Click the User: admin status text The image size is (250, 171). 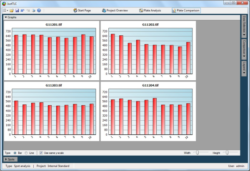(x=236, y=166)
